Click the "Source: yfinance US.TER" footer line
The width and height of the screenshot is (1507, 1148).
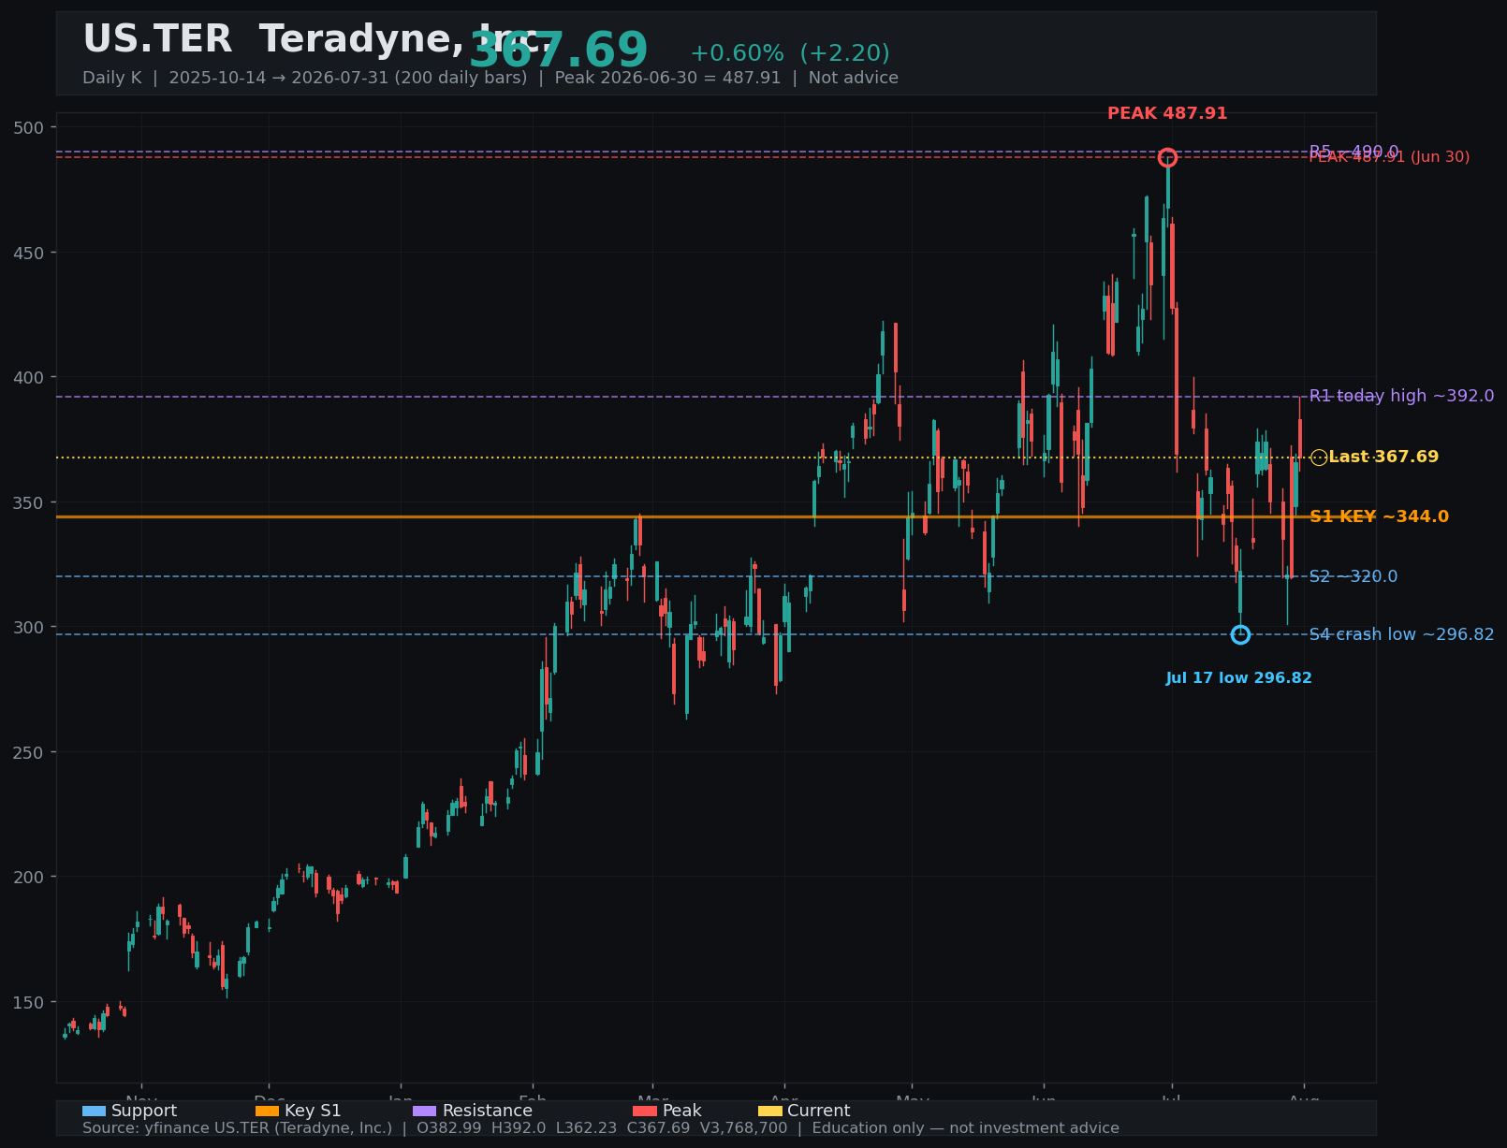coord(601,1128)
